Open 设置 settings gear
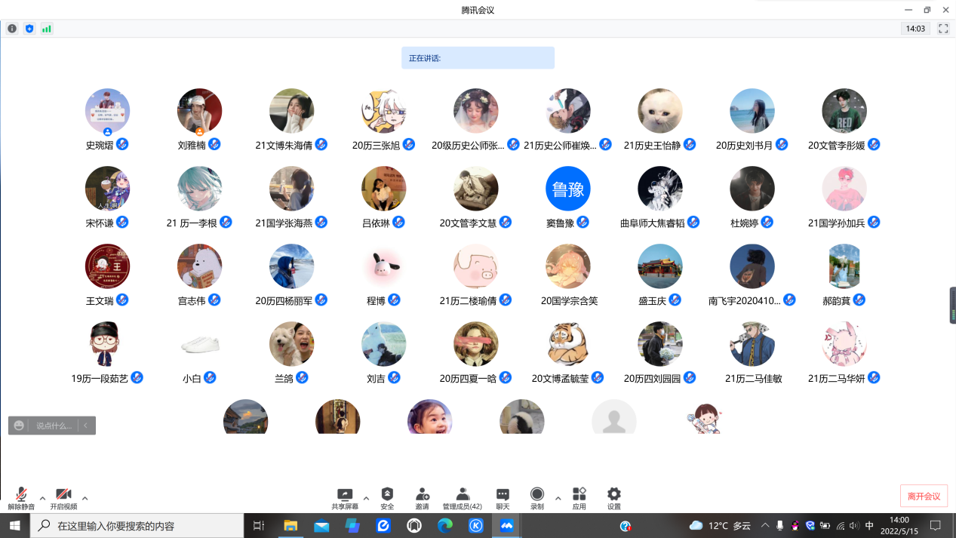Viewport: 956px width, 538px height. (x=614, y=498)
